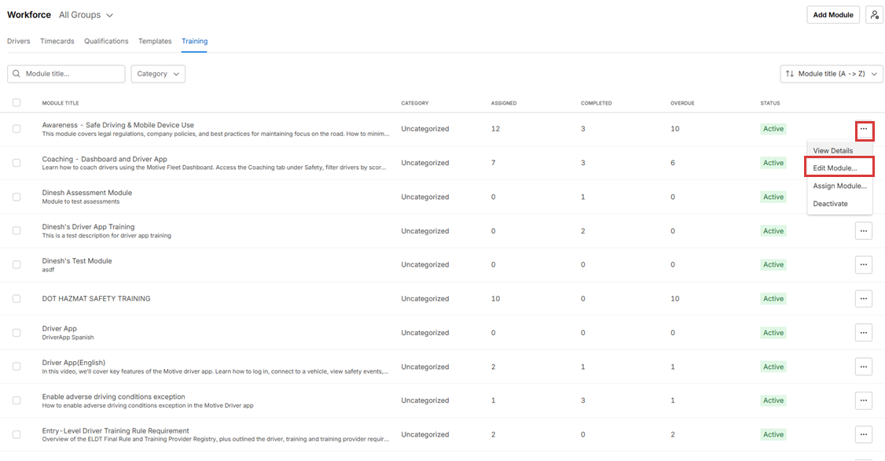885x461 pixels.
Task: Open three-dot menu for Enable adverse driving conditions
Action: pos(864,400)
